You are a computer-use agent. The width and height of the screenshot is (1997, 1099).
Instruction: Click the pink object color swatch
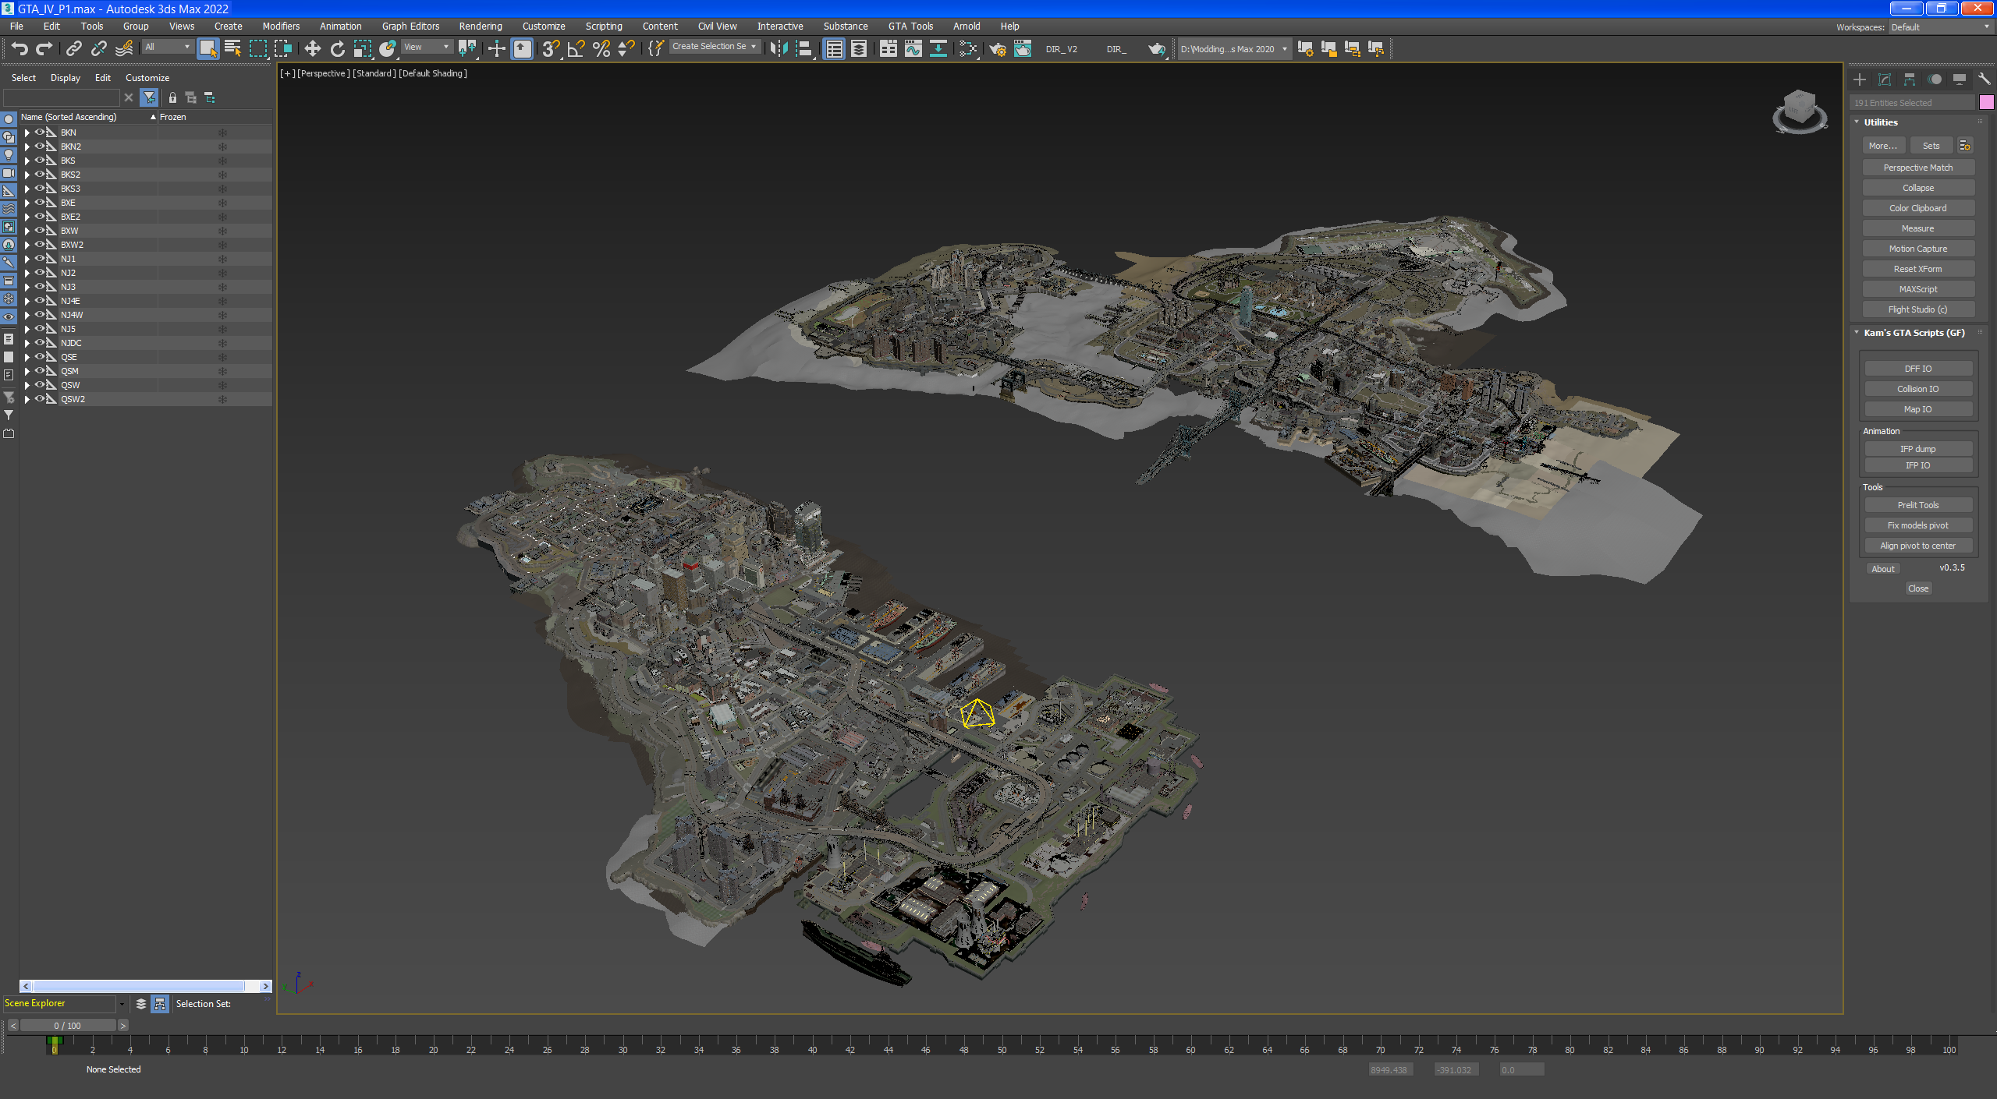point(1986,103)
